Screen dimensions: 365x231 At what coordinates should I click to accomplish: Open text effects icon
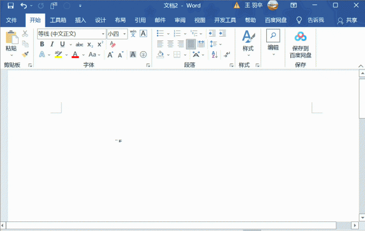point(42,55)
